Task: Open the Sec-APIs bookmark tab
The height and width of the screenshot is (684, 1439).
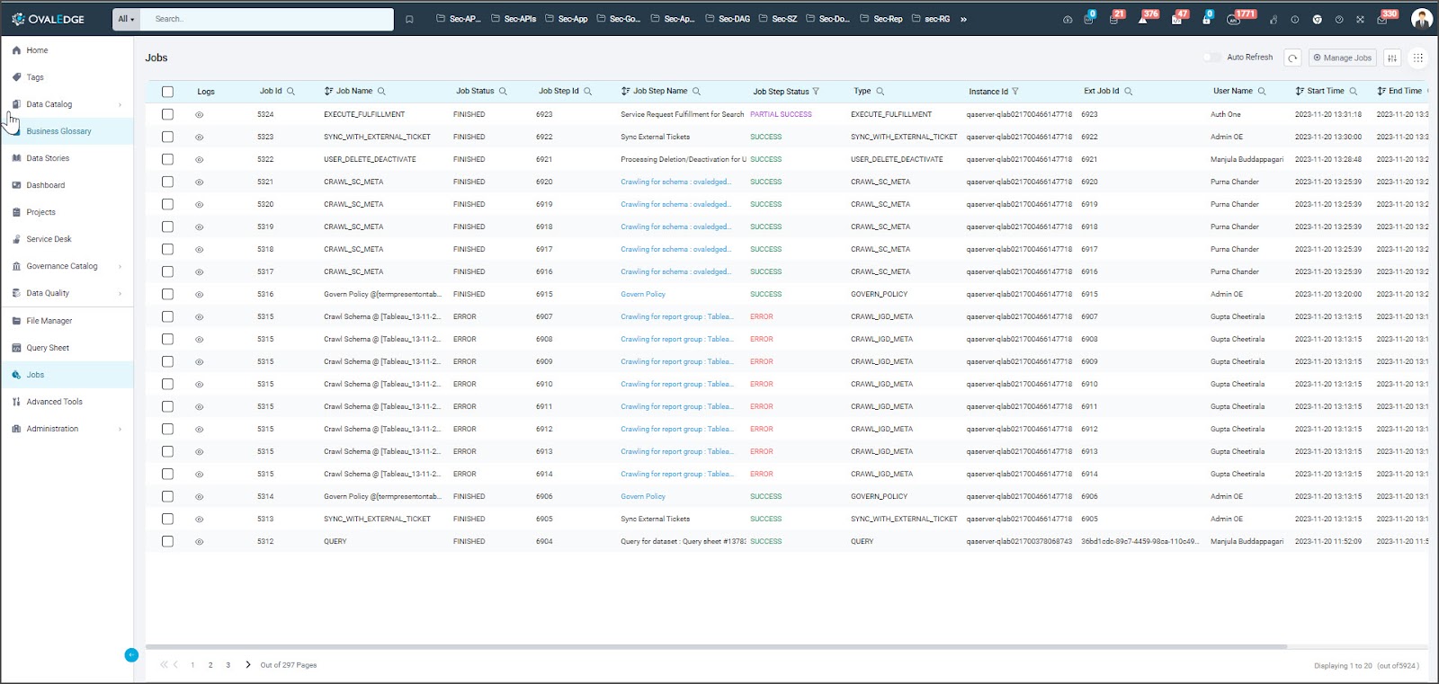Action: [x=514, y=19]
